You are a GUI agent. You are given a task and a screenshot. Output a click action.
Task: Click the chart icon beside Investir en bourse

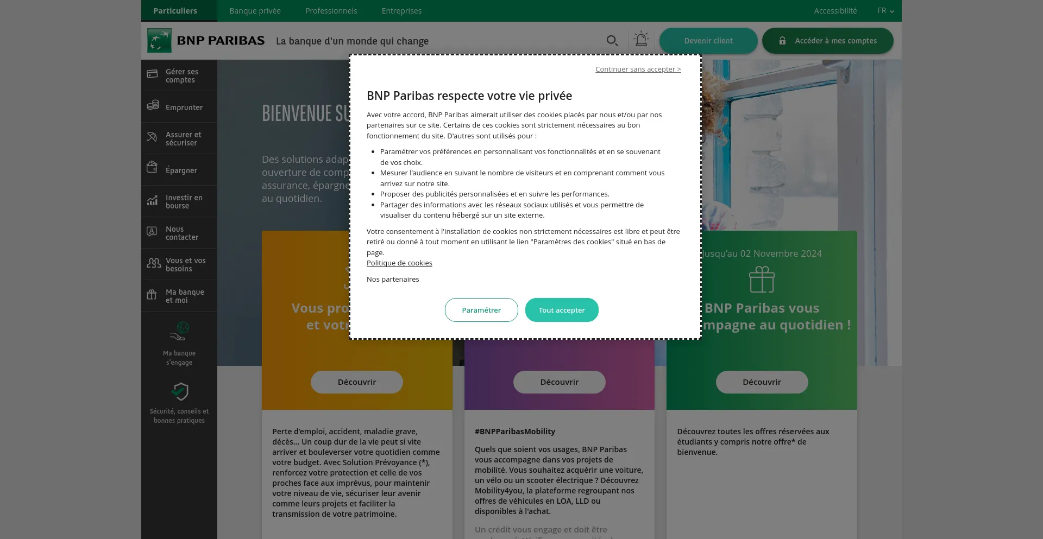tap(152, 200)
